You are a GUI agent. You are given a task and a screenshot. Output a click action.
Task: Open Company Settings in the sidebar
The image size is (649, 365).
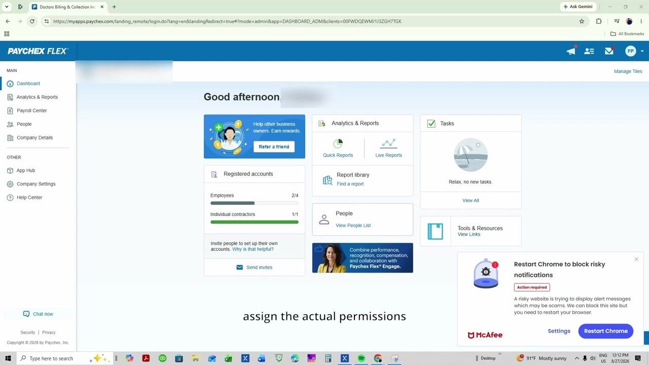click(x=36, y=184)
